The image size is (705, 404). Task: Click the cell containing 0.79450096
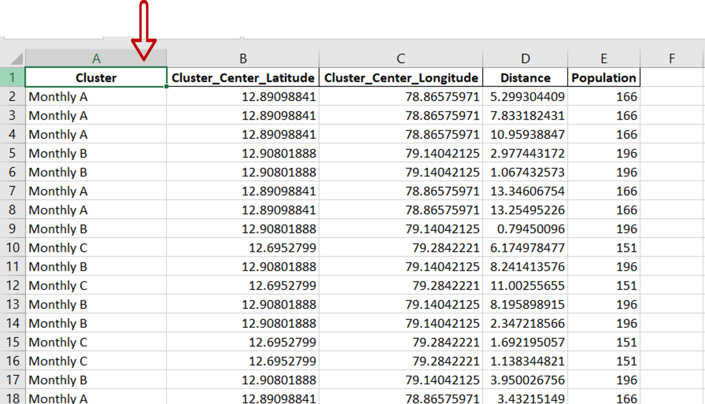pos(525,228)
